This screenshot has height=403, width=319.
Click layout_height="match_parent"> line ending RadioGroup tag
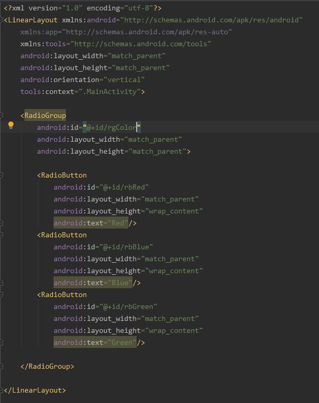click(114, 151)
